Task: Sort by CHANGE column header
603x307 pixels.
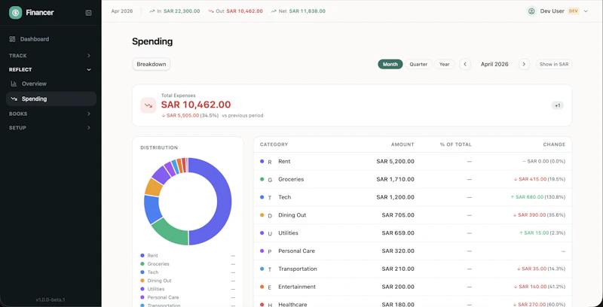Action: pos(554,144)
